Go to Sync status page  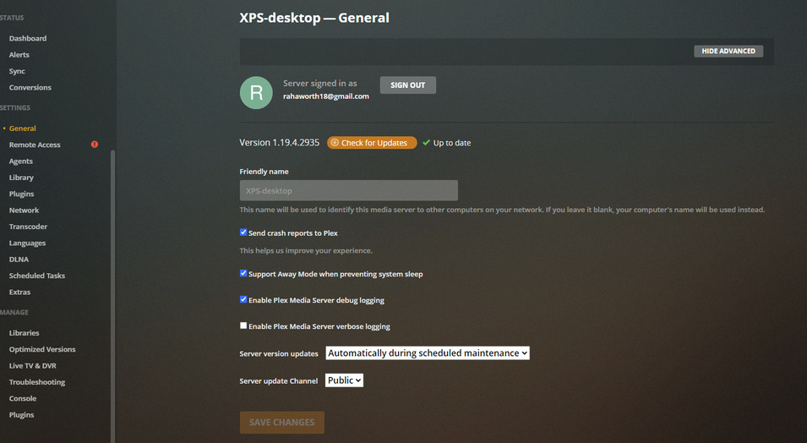coord(17,71)
